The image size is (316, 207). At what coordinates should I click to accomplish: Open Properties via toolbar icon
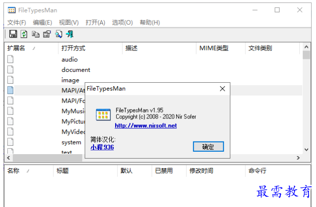click(x=47, y=34)
